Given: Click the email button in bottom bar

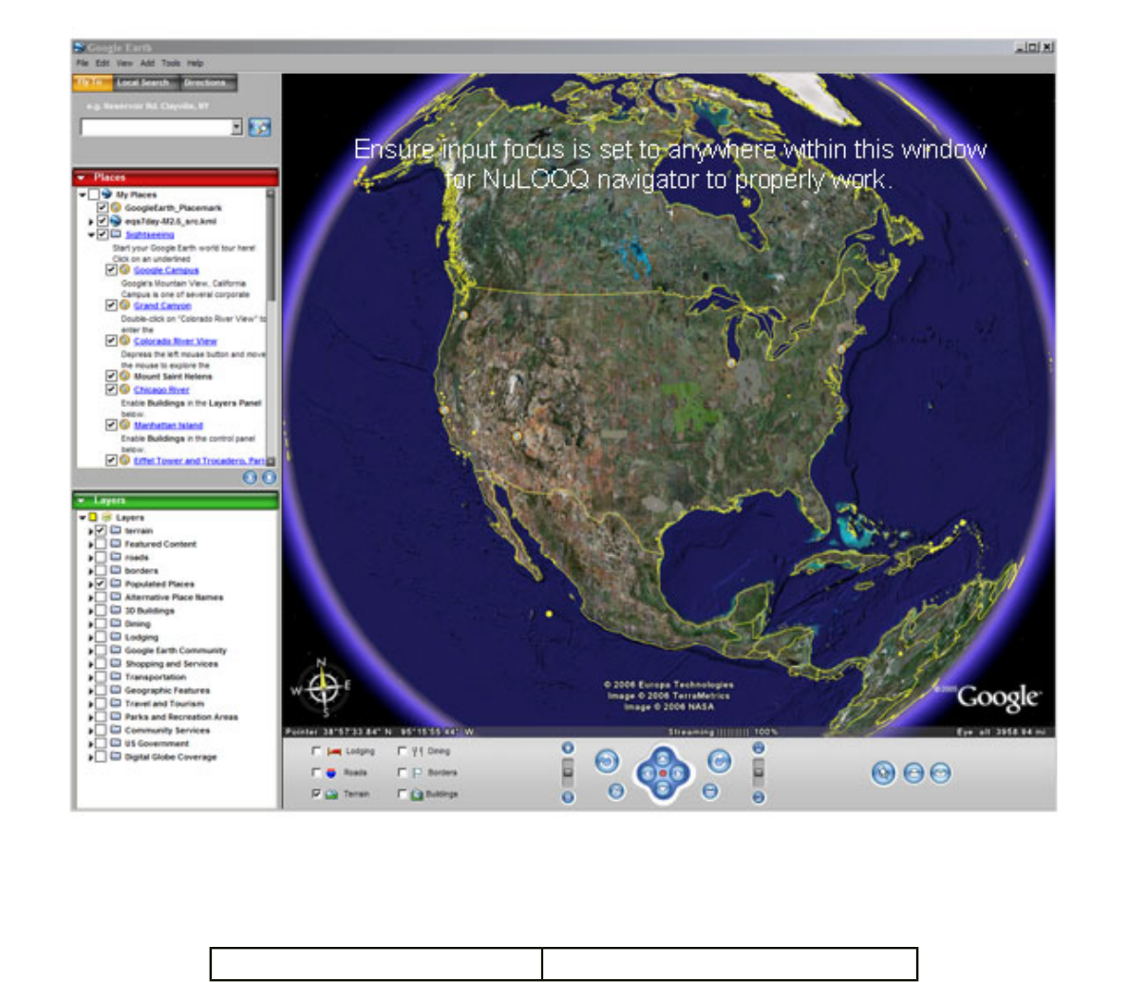Looking at the screenshot, I should [x=940, y=773].
